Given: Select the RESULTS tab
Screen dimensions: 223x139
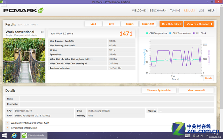Looking at the screenshot, I should (189, 10).
